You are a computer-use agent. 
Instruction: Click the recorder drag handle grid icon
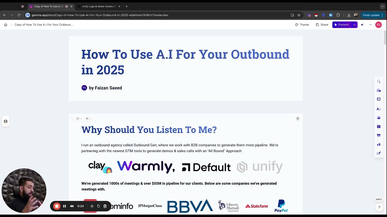click(x=92, y=206)
